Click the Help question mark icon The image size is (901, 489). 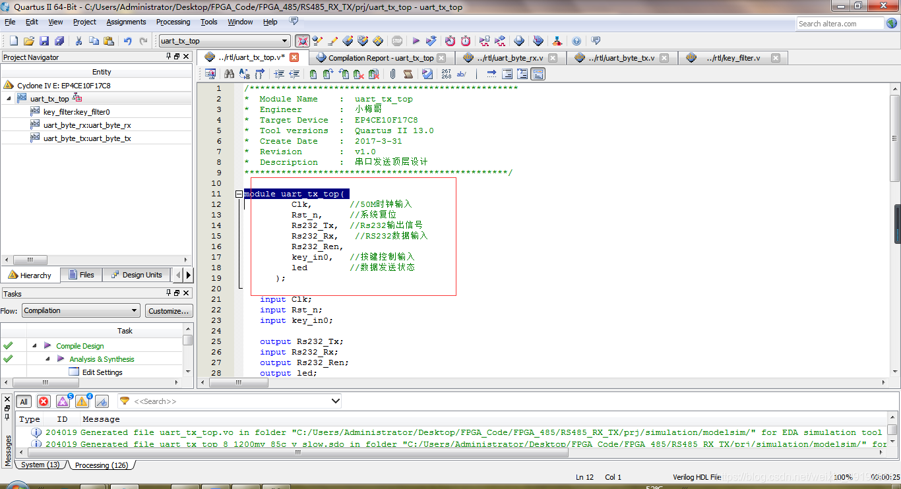point(576,41)
